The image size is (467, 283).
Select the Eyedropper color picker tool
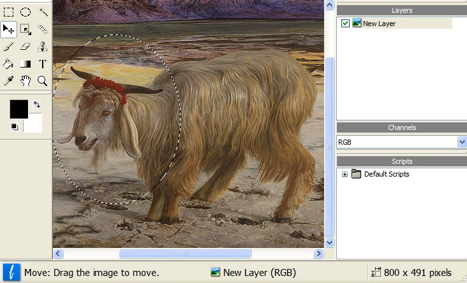(x=8, y=81)
